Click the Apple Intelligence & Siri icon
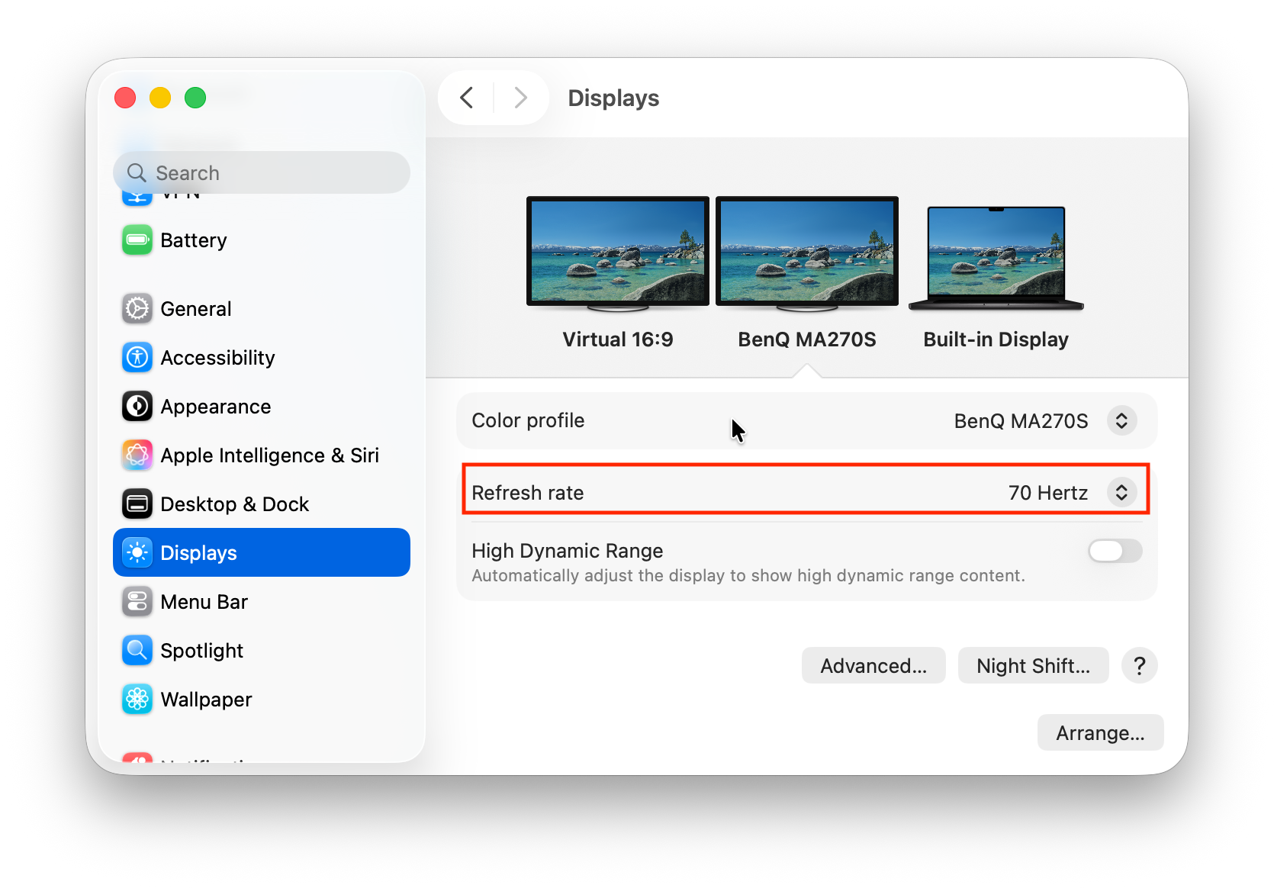This screenshot has width=1274, height=888. tap(137, 455)
